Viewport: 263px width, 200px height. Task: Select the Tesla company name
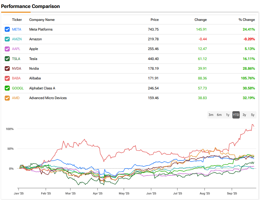pos(33,59)
